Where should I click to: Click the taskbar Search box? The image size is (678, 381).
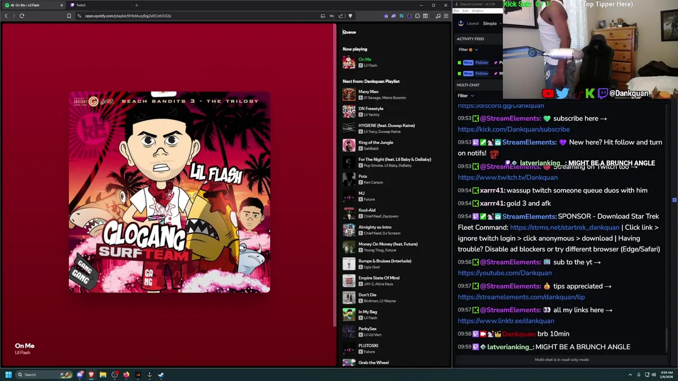click(x=43, y=375)
